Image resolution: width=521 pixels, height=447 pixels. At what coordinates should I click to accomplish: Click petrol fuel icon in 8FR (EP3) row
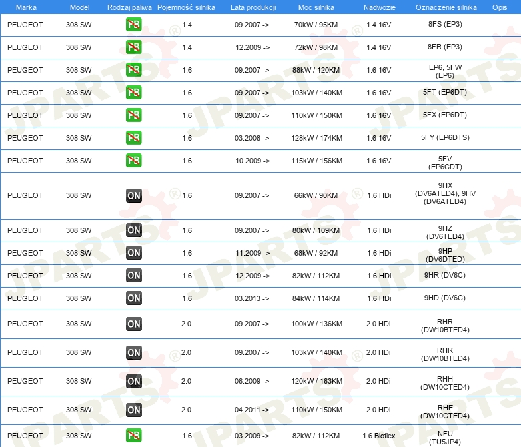click(133, 47)
